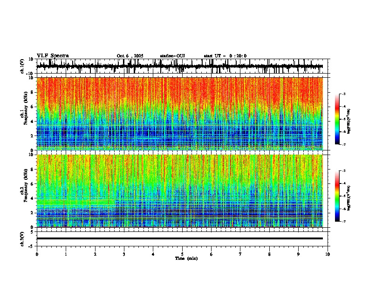
Task: Click the '3' tick on the Time axis
Action: (x=124, y=254)
